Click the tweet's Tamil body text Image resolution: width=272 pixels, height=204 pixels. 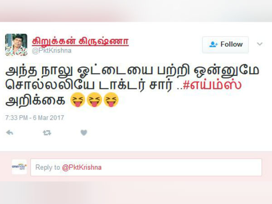[132, 85]
